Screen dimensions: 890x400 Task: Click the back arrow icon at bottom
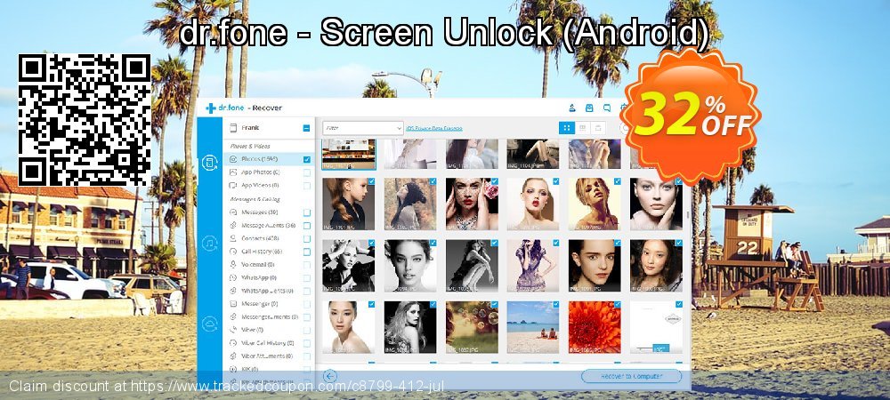(330, 376)
